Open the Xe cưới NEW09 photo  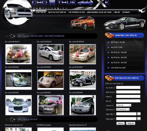[18, 80]
